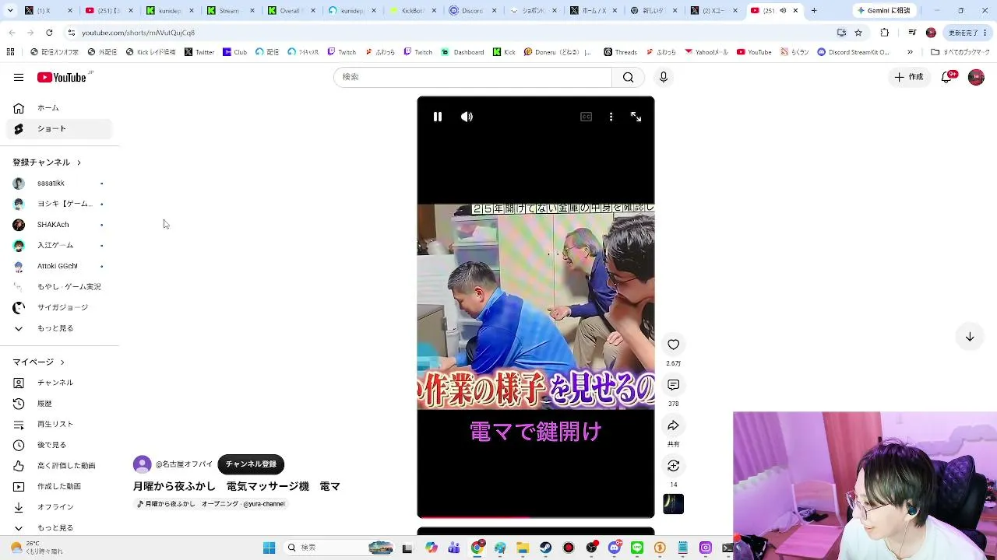Mute the Shorts video volume

click(467, 117)
